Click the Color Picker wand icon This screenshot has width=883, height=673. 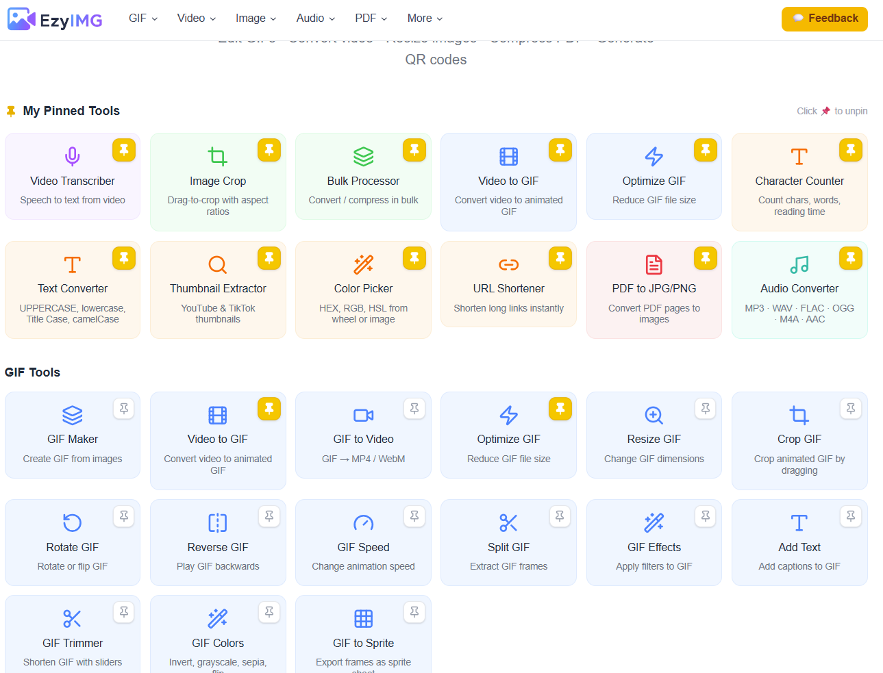(x=363, y=264)
